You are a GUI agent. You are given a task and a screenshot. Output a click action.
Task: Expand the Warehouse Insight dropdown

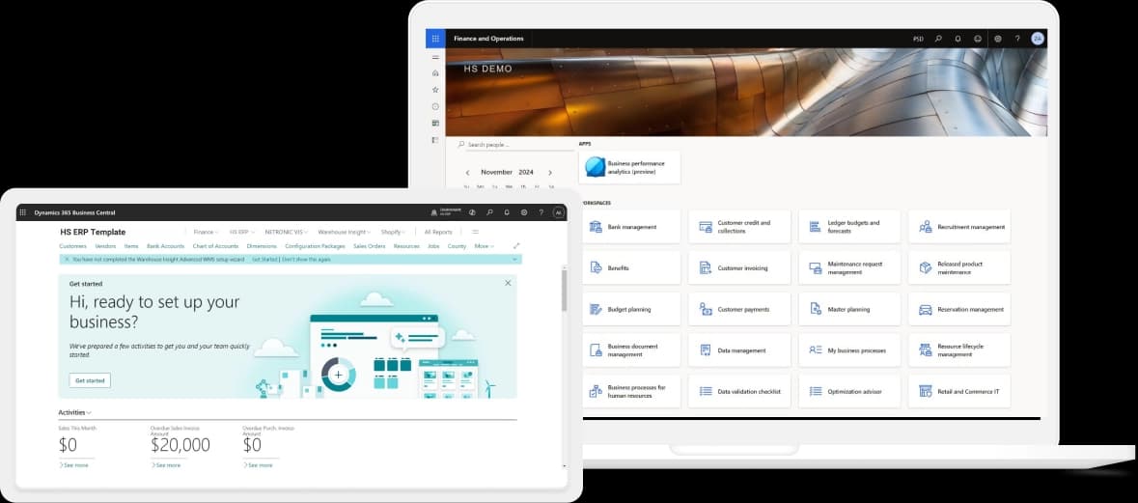344,232
